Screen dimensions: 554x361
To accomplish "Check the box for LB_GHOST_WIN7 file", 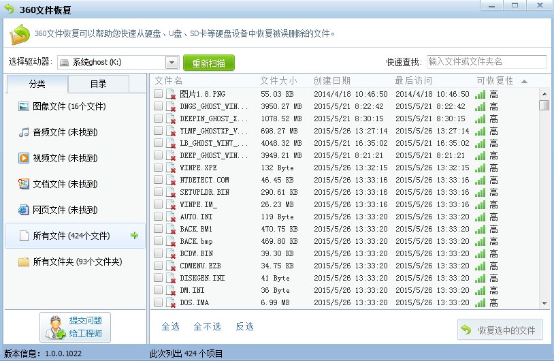I will pyautogui.click(x=159, y=143).
